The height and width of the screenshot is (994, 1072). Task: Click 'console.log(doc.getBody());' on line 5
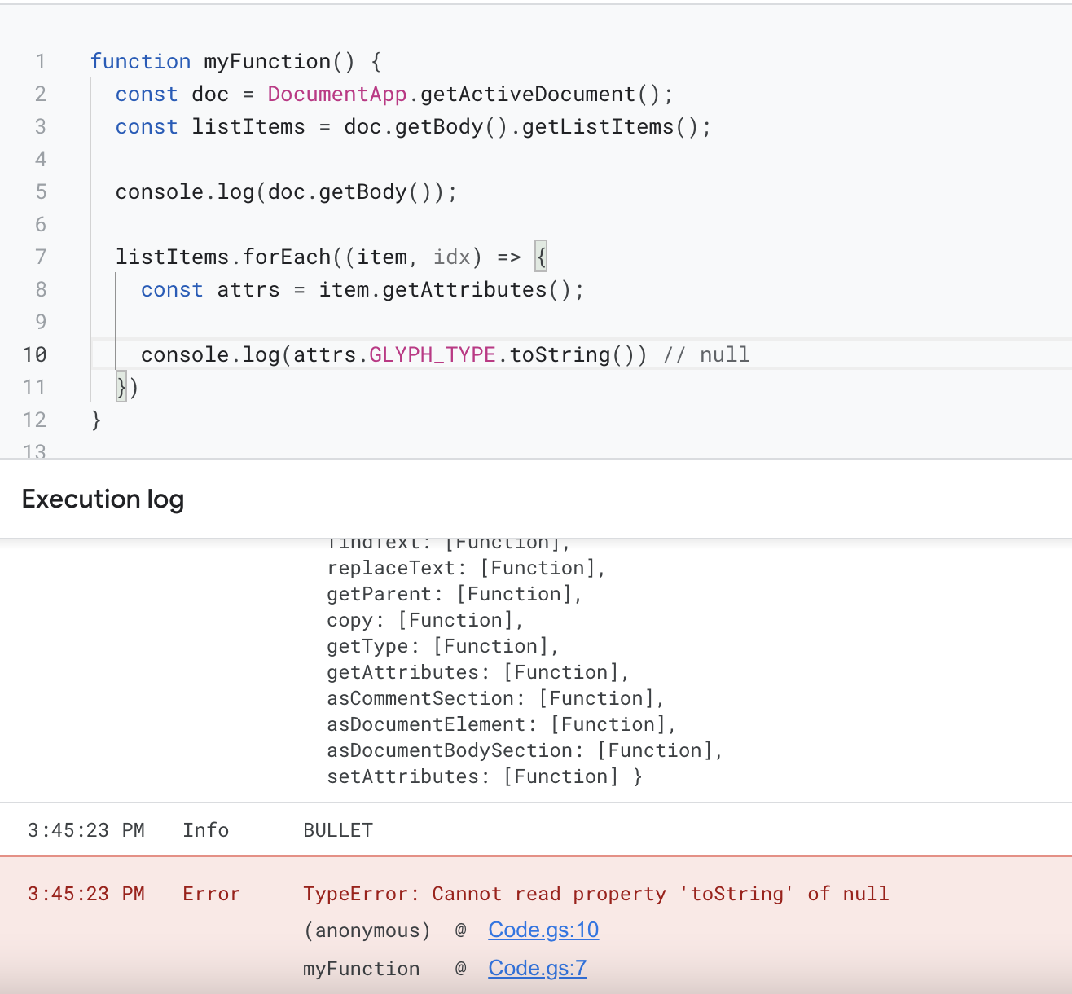[286, 191]
